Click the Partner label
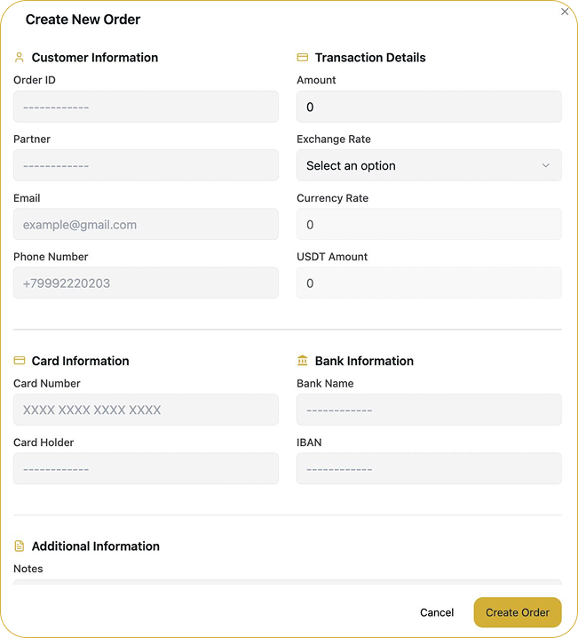This screenshot has height=638, width=578. (x=32, y=139)
